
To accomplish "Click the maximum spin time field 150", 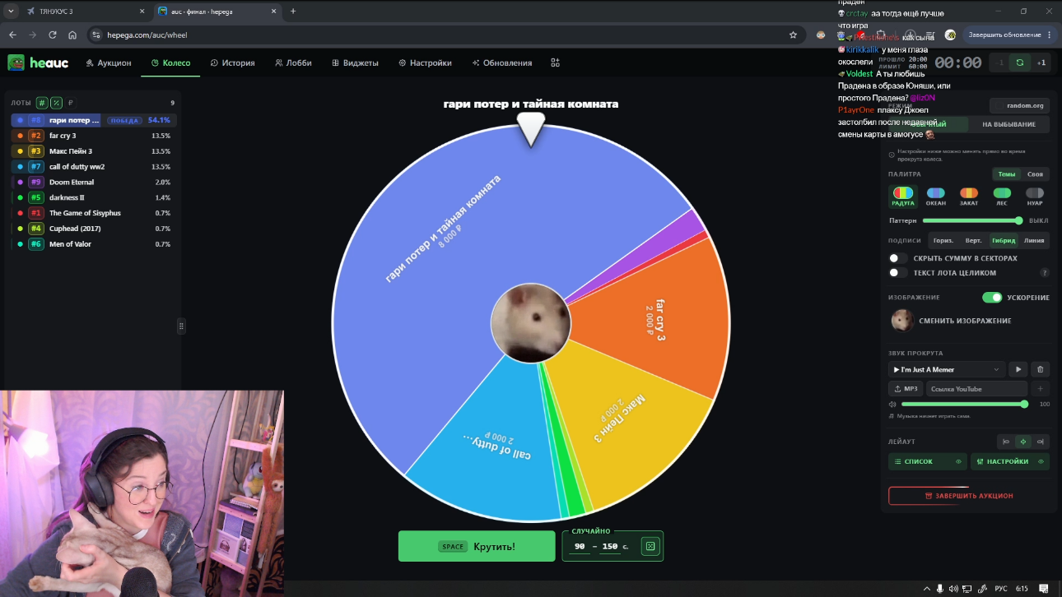I will tap(610, 547).
